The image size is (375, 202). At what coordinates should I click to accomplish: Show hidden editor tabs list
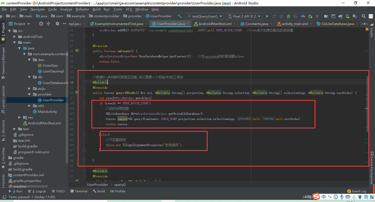point(365,24)
